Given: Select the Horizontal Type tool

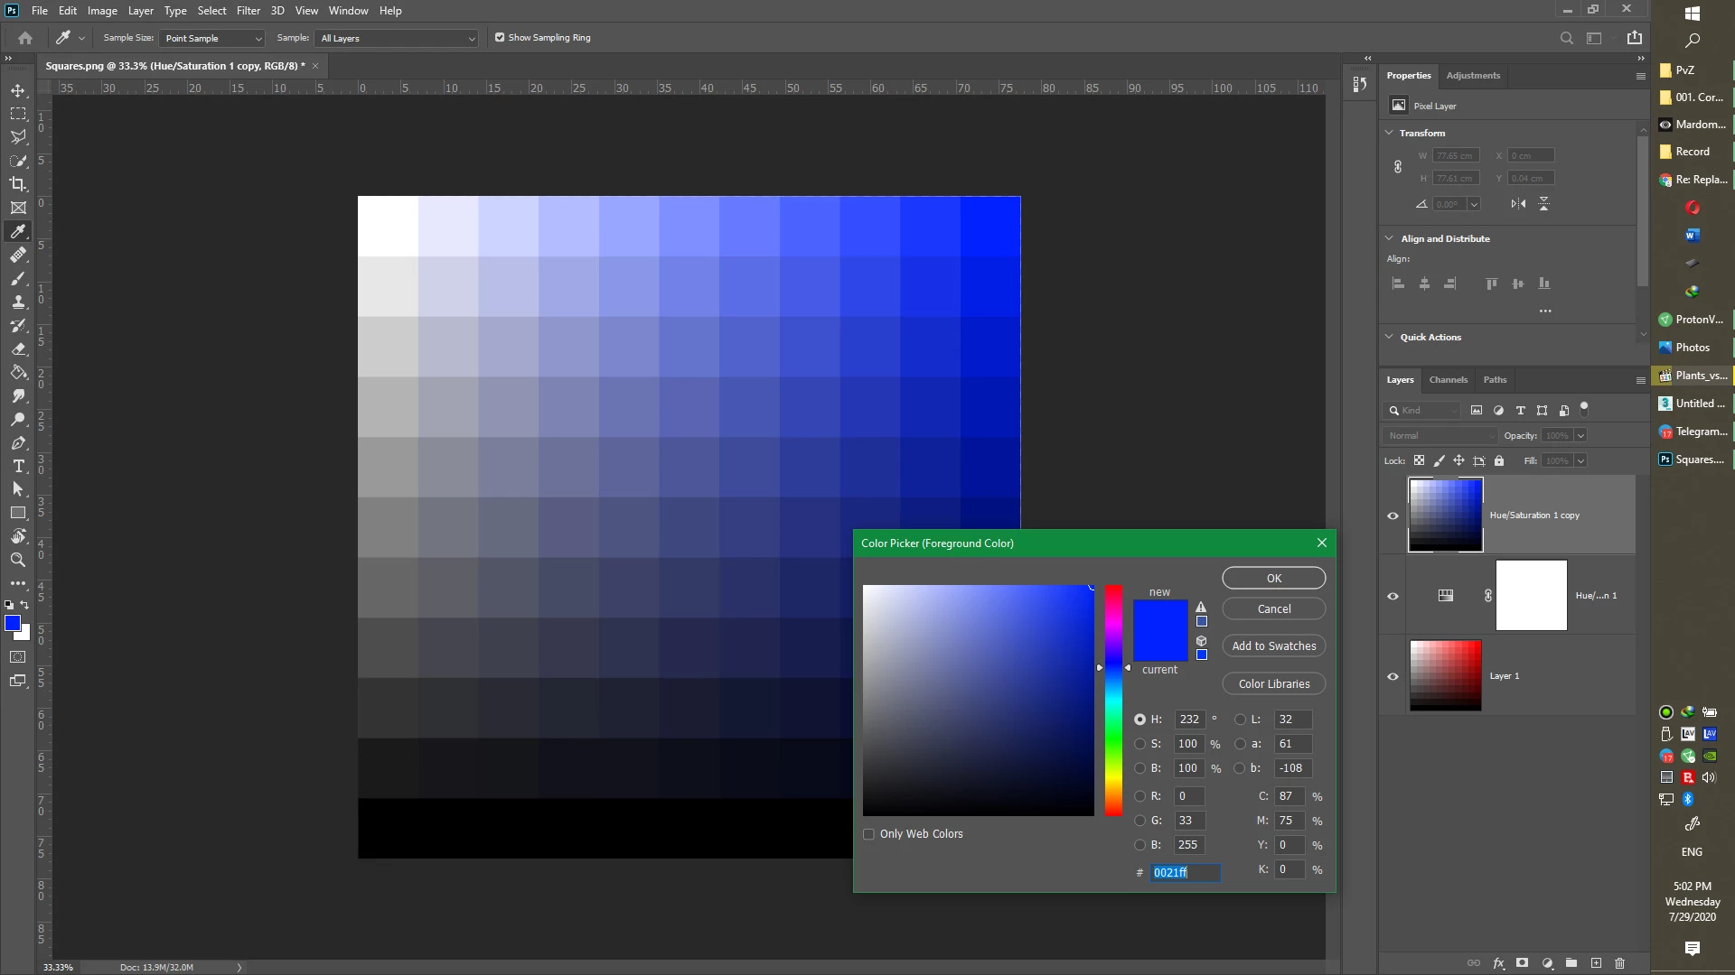Looking at the screenshot, I should click(18, 466).
